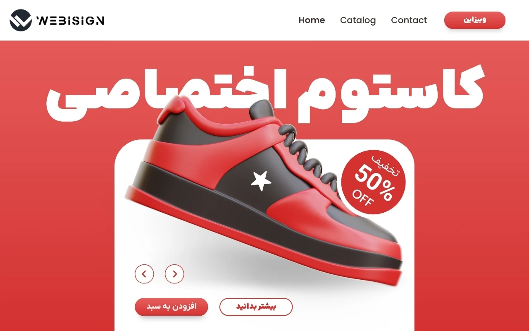Click the WEBISIGN wordmark text
The image size is (529, 331).
[x=70, y=20]
